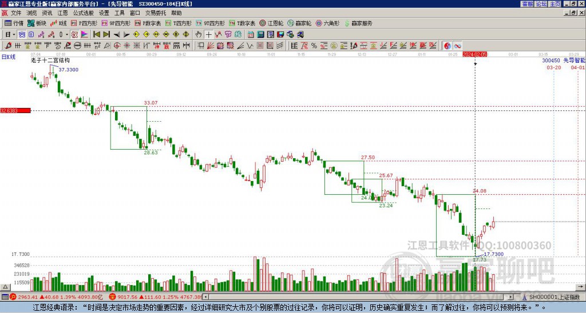Open the P四方形 square tool
Screen dimensions: 586x313
pos(84,23)
